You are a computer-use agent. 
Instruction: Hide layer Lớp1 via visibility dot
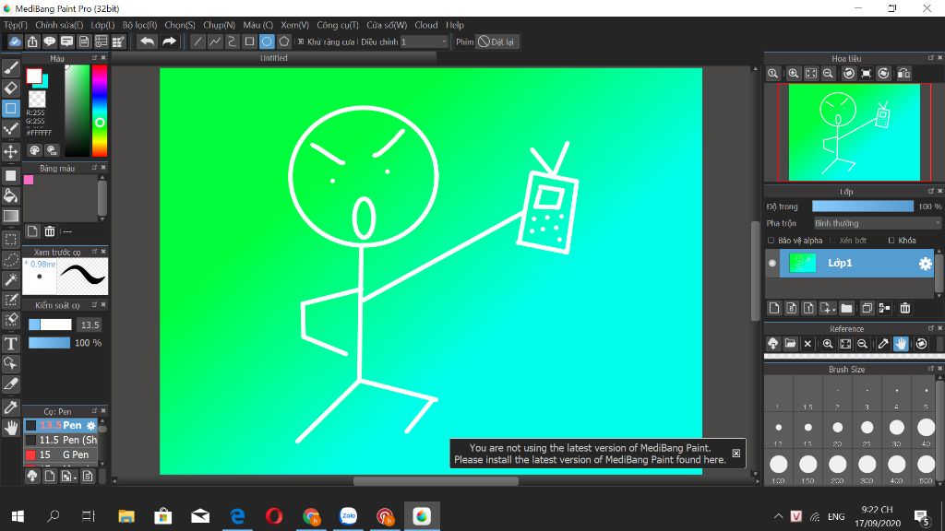[x=772, y=263]
